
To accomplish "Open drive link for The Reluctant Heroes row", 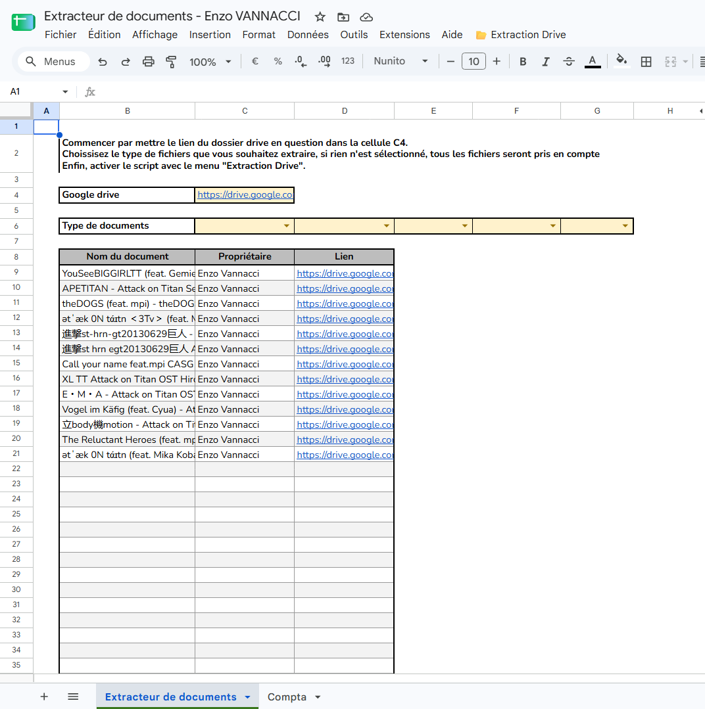I will pos(345,440).
